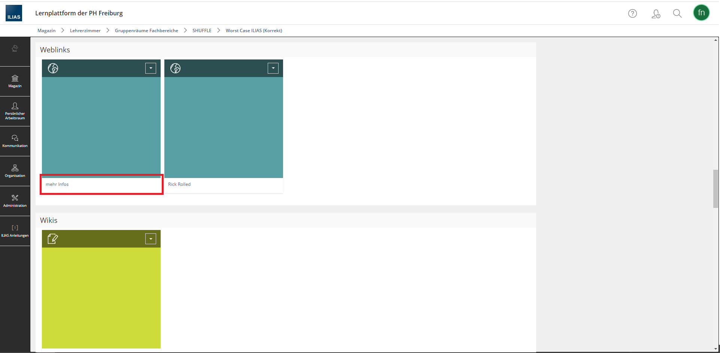The height and width of the screenshot is (353, 720).
Task: Open the Rick Rolled weblink
Action: (x=179, y=184)
